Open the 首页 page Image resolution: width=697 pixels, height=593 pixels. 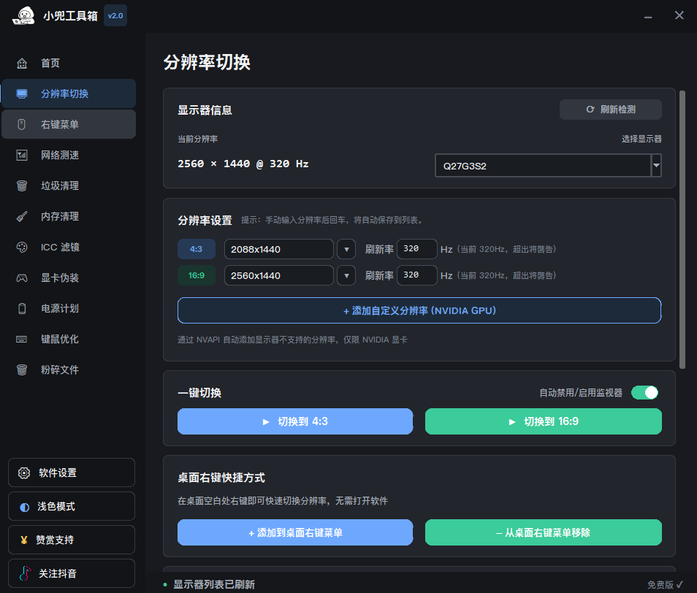tap(69, 63)
